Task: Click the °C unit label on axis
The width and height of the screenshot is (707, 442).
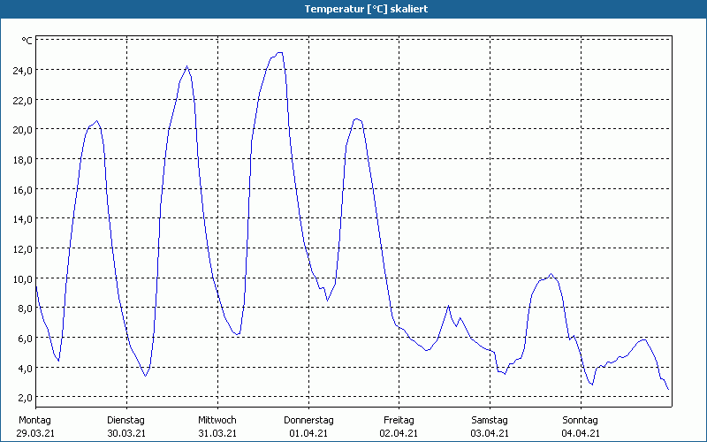Action: (27, 41)
